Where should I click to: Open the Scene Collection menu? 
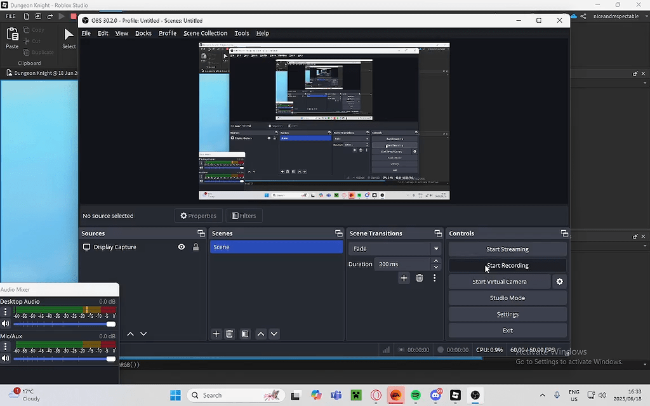tap(205, 33)
